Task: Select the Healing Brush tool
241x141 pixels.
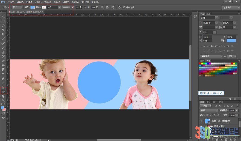Action: coord(3,43)
